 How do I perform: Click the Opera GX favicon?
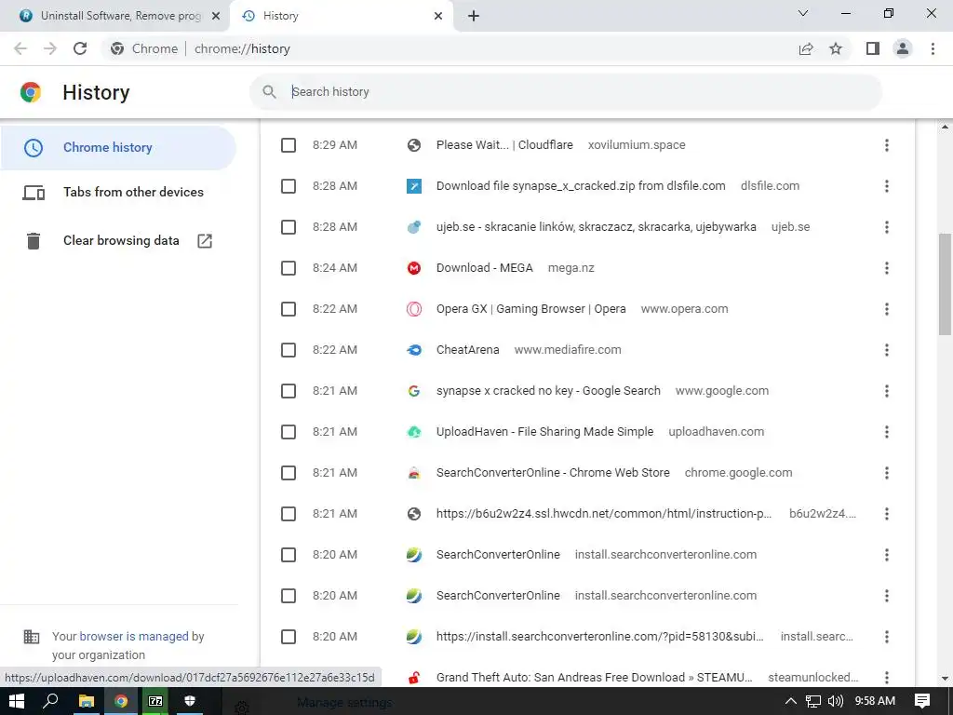coord(414,309)
